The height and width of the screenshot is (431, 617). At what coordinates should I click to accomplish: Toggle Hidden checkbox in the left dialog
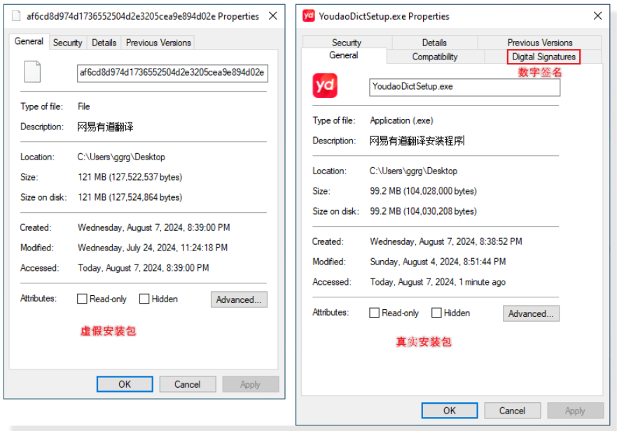[x=144, y=299]
